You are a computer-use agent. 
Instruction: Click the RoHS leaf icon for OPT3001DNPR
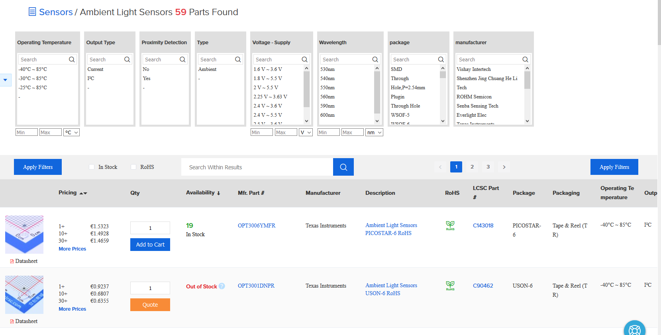pyautogui.click(x=450, y=286)
